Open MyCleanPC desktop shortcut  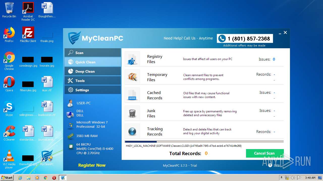(47, 158)
